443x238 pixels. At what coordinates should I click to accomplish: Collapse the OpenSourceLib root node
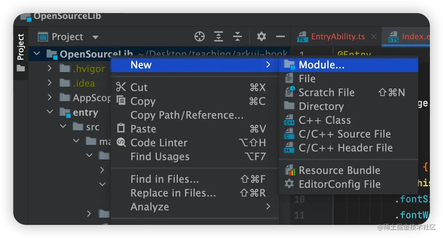click(x=37, y=54)
